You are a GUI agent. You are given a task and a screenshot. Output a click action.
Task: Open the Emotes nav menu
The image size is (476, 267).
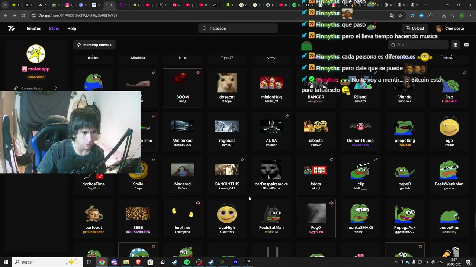(34, 29)
